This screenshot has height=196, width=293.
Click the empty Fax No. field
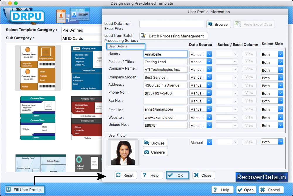pyautogui.click(x=165, y=101)
